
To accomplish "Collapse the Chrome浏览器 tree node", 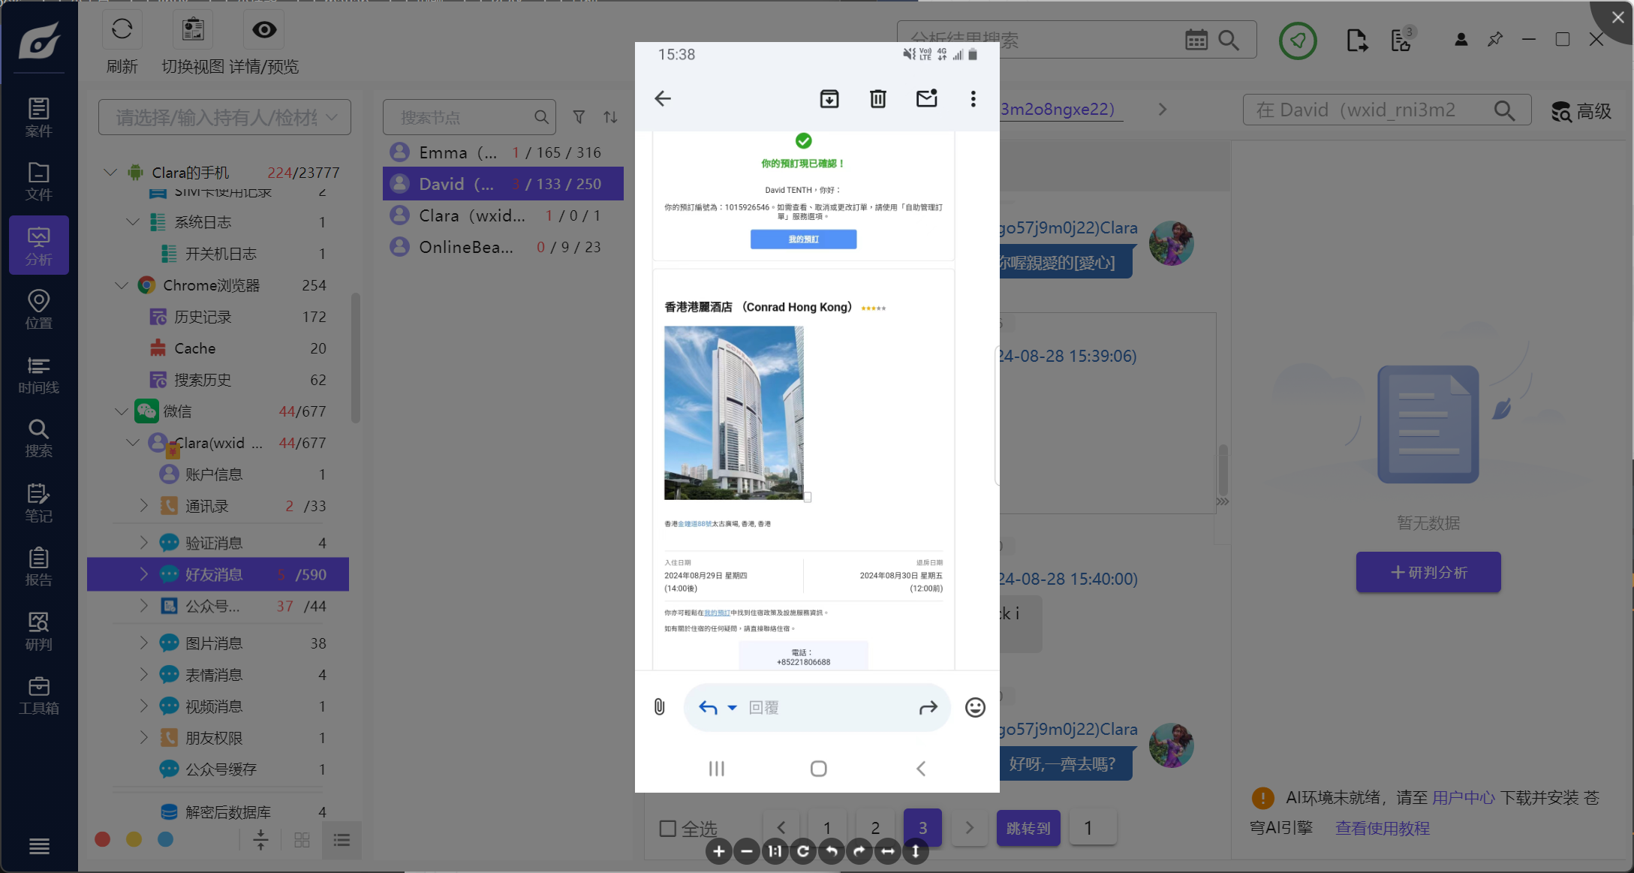I will point(121,285).
